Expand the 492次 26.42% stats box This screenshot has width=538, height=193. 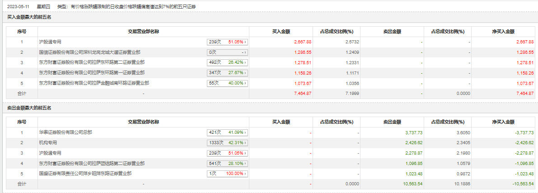(228, 62)
